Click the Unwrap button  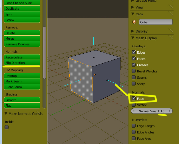22,76
